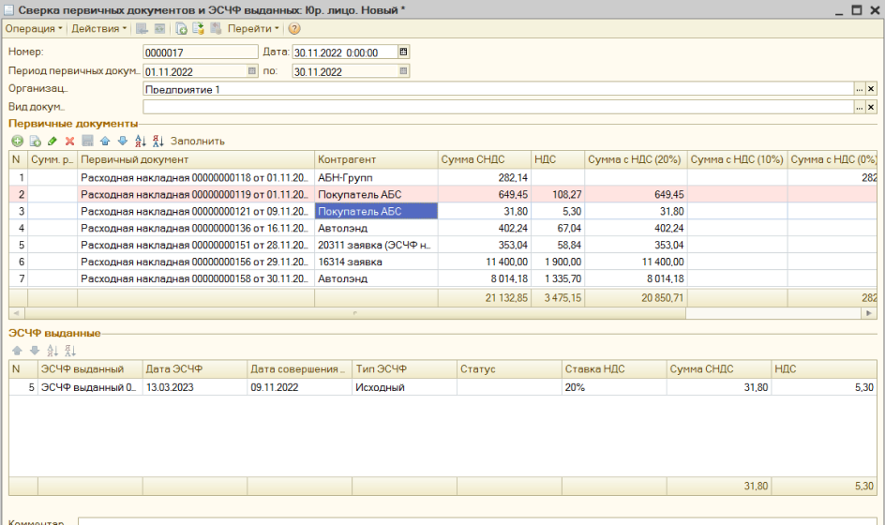The width and height of the screenshot is (885, 525).
Task: Sort primary documents ascending
Action: click(x=141, y=142)
